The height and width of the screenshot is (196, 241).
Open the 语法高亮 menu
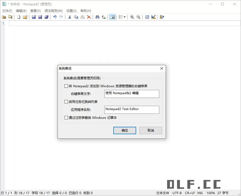[x=53, y=11]
